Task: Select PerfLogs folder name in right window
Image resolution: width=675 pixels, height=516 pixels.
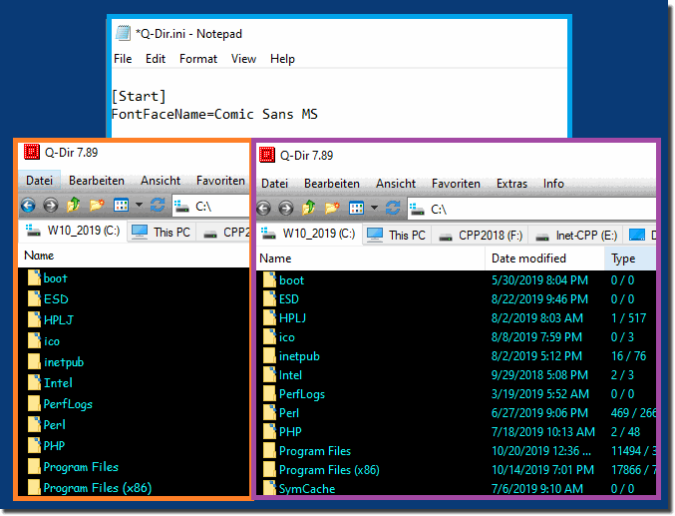Action: tap(302, 394)
